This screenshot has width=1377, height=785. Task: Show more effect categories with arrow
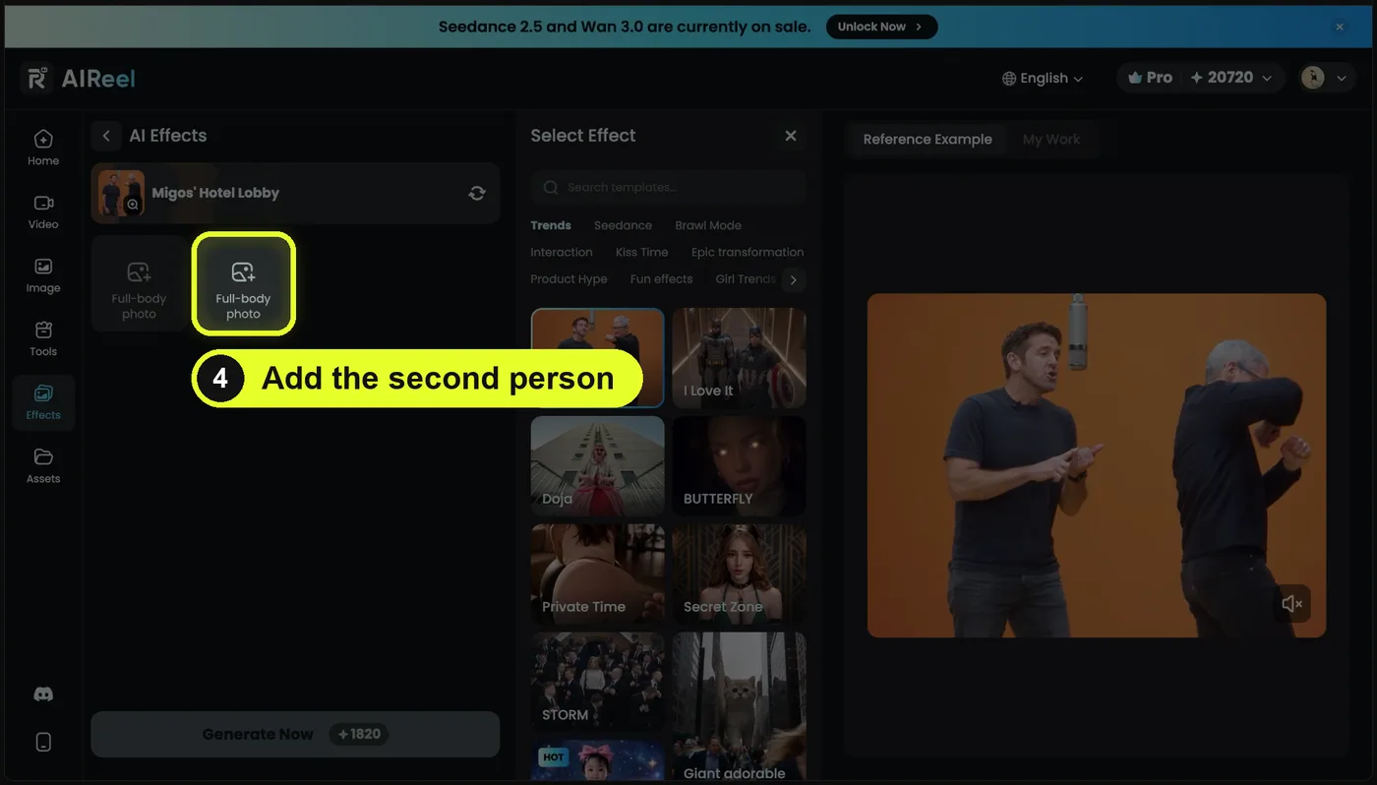793,280
